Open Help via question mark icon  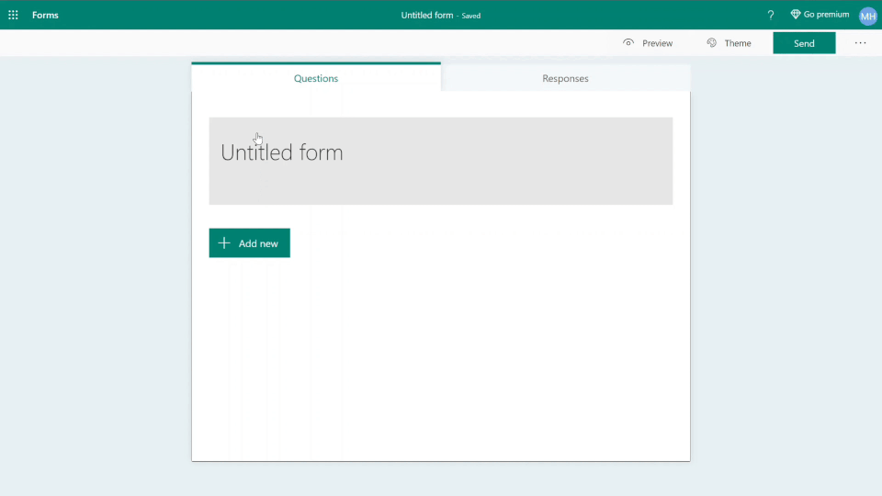tap(770, 15)
